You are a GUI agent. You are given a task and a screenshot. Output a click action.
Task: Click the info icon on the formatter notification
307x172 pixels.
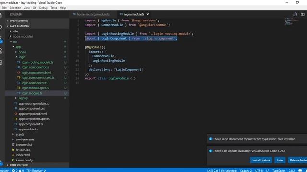point(211,139)
